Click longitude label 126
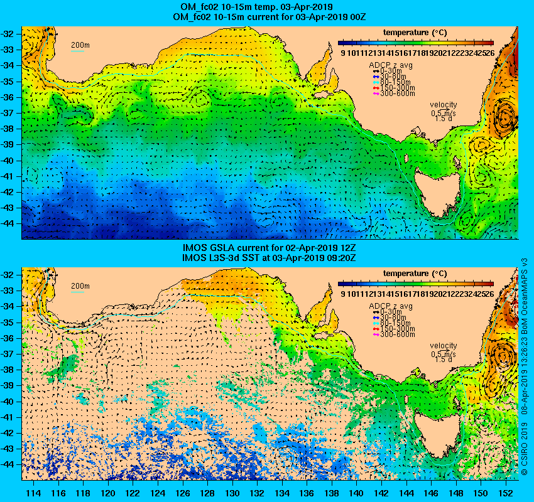Image resolution: width=534 pixels, height=502 pixels. coord(183,493)
